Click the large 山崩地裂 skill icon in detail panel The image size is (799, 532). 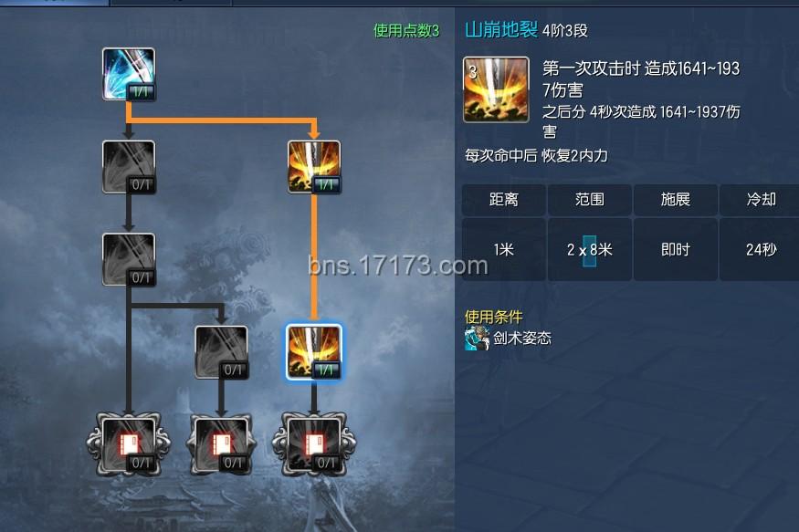(496, 89)
